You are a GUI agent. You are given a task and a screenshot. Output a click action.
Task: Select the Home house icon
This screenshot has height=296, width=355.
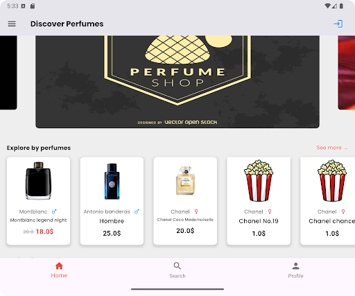pyautogui.click(x=59, y=266)
